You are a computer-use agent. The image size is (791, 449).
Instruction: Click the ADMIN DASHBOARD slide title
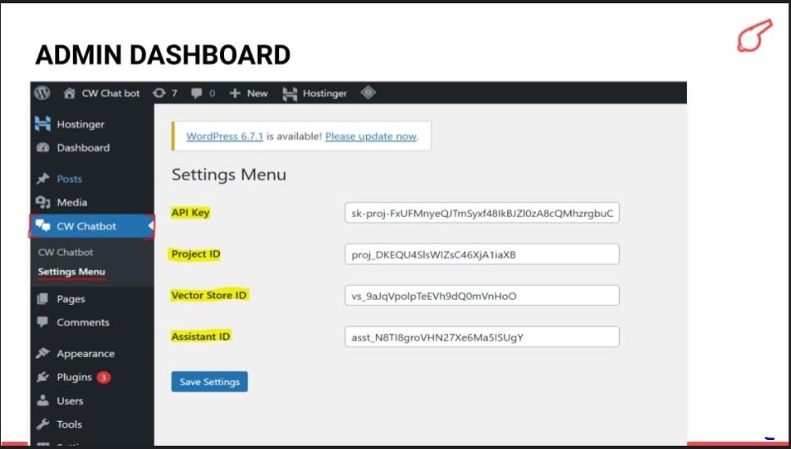coord(163,55)
